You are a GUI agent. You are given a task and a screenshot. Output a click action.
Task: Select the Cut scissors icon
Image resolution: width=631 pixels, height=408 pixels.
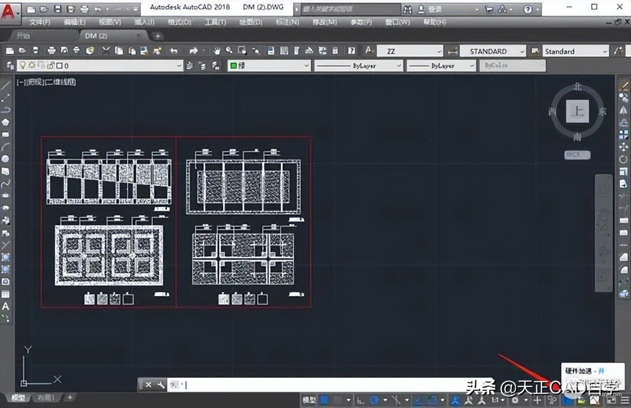(106, 51)
